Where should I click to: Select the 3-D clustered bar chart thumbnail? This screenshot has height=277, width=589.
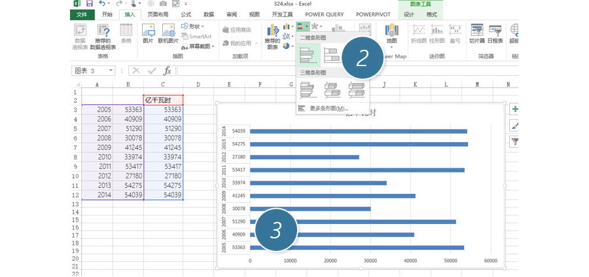click(308, 90)
